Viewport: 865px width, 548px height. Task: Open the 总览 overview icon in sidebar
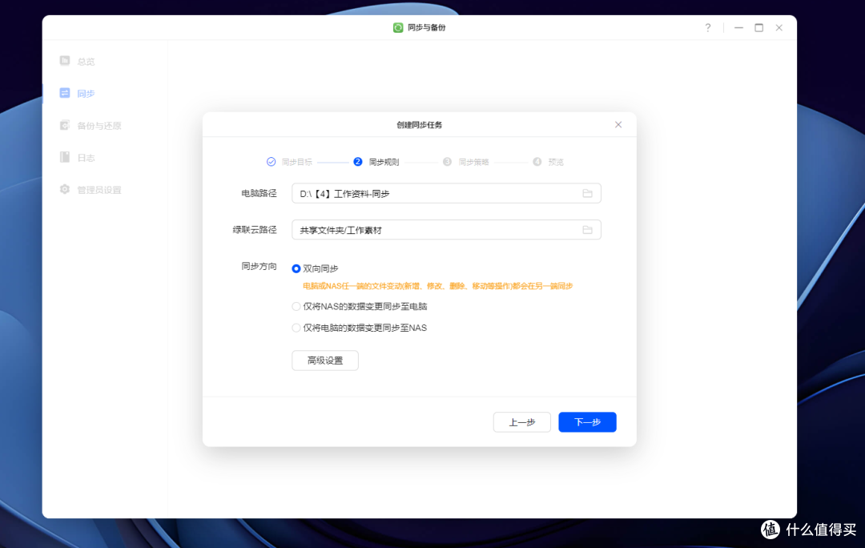(x=65, y=61)
